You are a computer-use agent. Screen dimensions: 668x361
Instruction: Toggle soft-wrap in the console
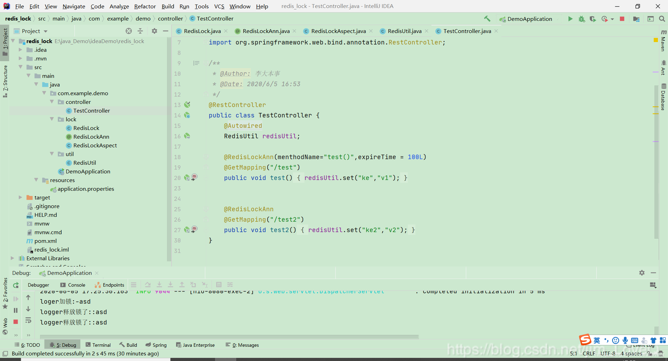pyautogui.click(x=28, y=320)
